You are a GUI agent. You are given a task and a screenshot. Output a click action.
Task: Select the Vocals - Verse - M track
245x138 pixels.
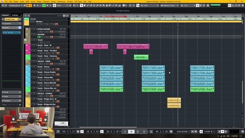point(44,45)
